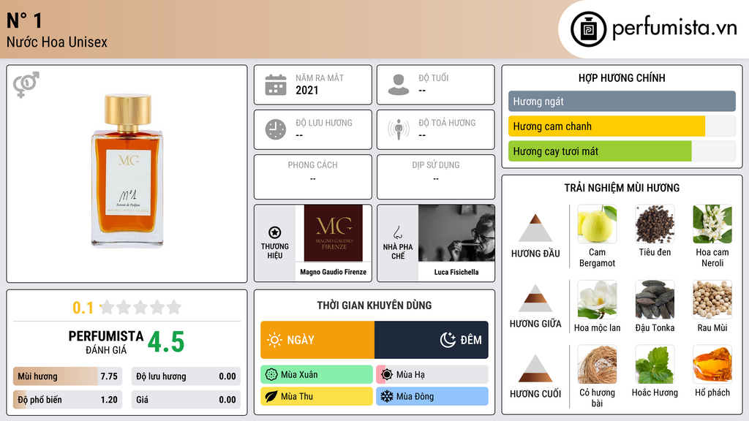Click the five-star rating row

141,307
